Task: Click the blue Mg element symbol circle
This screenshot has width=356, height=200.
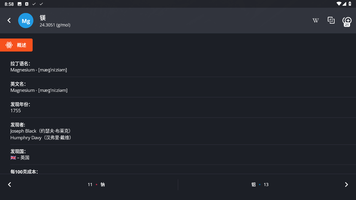Action: [26, 21]
